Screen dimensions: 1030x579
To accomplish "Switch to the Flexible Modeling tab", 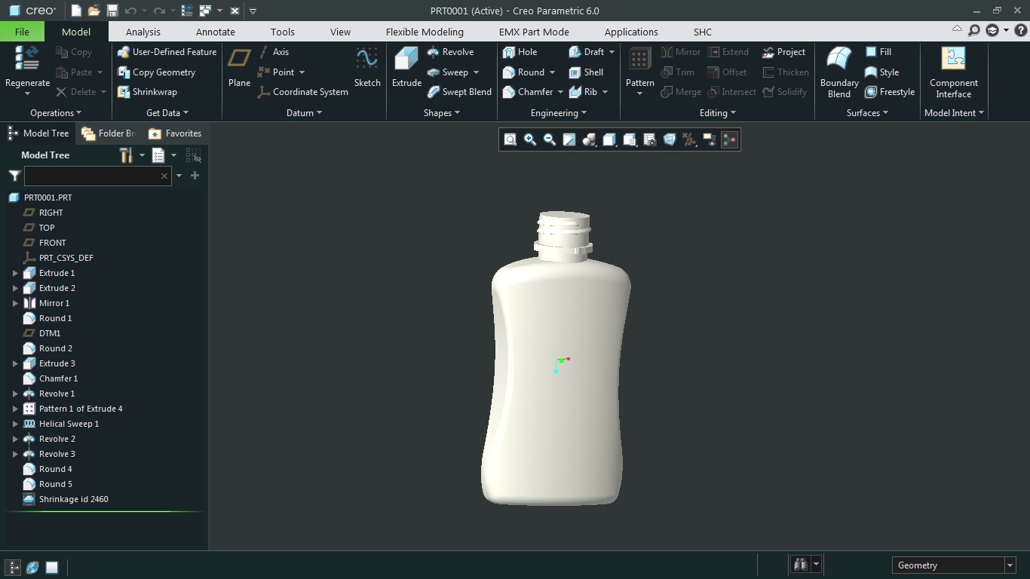I will [x=425, y=32].
